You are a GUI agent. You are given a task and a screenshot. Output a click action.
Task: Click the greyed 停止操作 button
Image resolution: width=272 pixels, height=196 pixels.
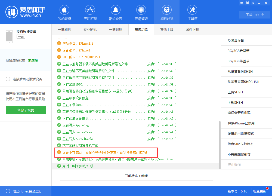click(x=246, y=164)
